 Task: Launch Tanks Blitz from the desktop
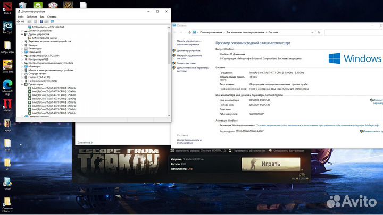(x=7, y=66)
